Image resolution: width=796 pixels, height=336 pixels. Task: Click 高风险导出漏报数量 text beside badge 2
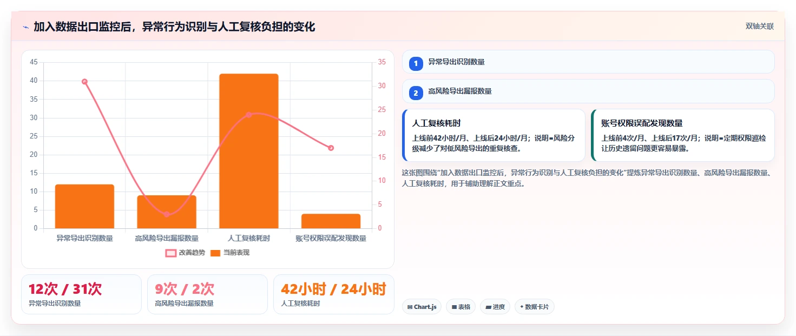(x=460, y=91)
